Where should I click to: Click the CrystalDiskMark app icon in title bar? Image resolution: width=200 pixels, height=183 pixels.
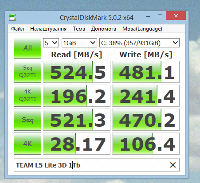pyautogui.click(x=12, y=17)
